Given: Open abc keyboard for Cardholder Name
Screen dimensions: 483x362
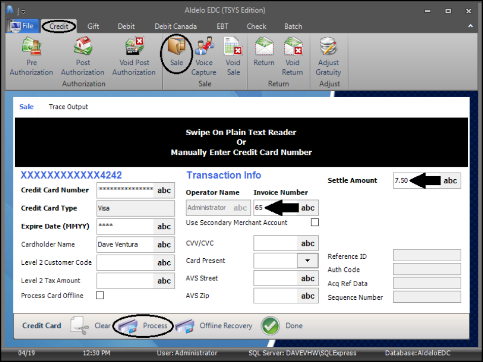Looking at the screenshot, I should click(164, 245).
